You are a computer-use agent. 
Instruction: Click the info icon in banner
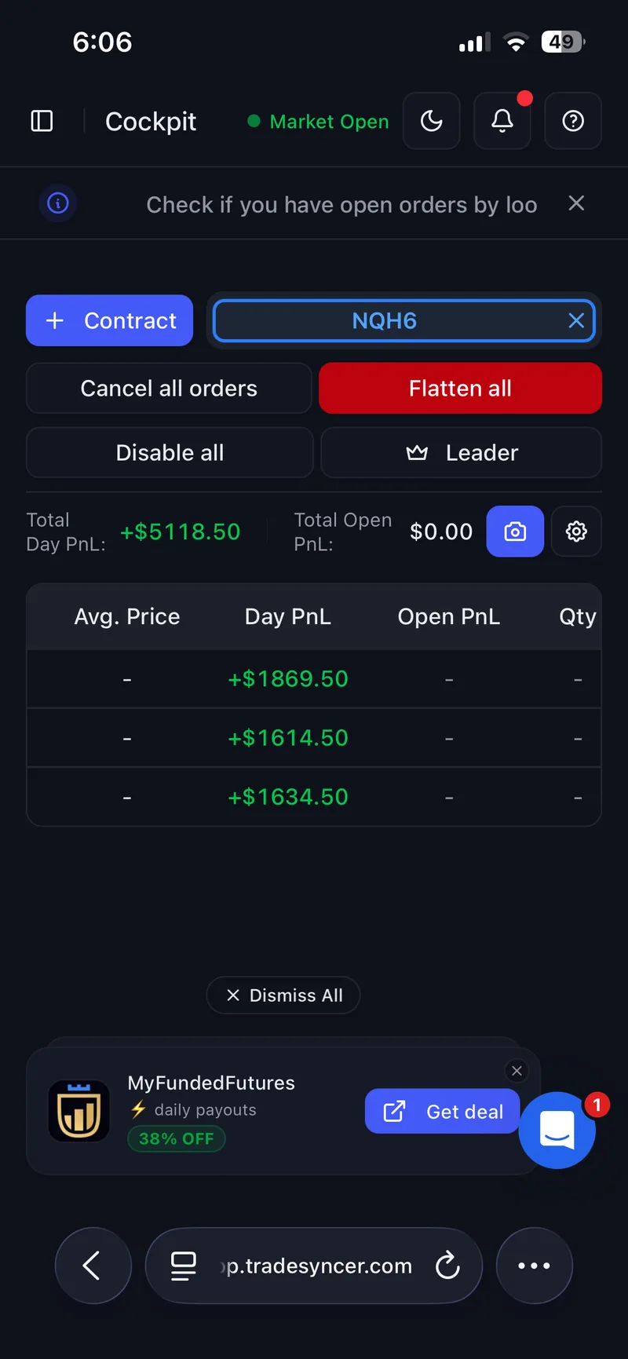pos(58,203)
